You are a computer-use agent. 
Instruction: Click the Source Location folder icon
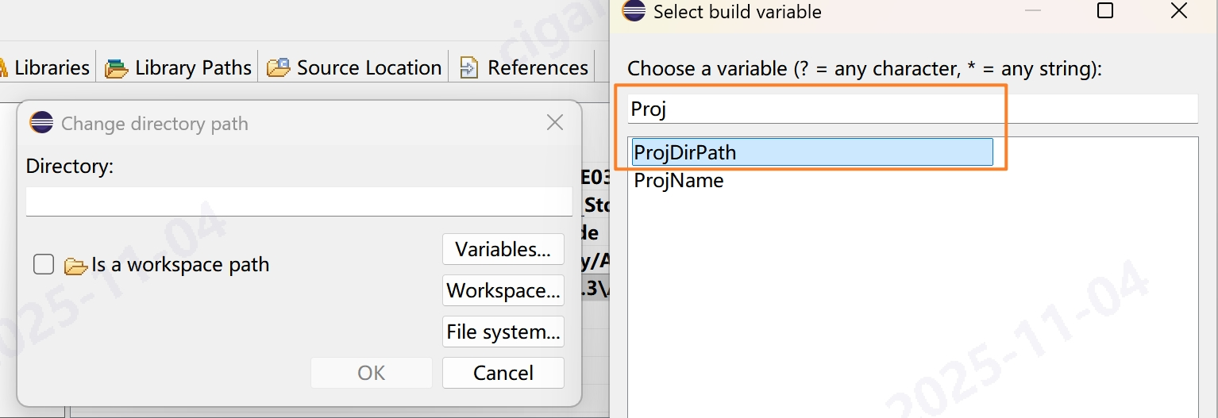(x=278, y=68)
